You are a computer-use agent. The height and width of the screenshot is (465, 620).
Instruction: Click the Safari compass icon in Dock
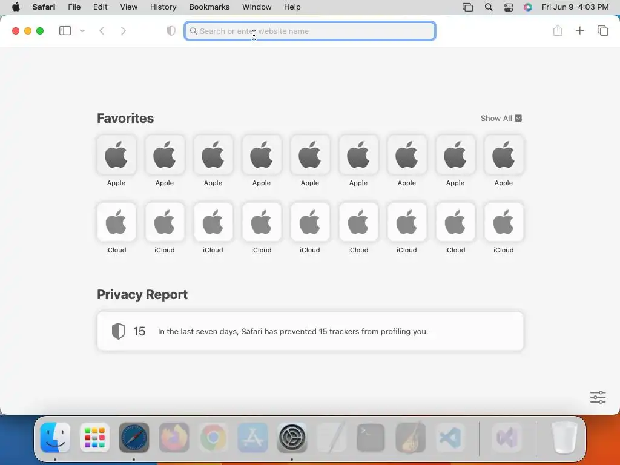pos(134,437)
